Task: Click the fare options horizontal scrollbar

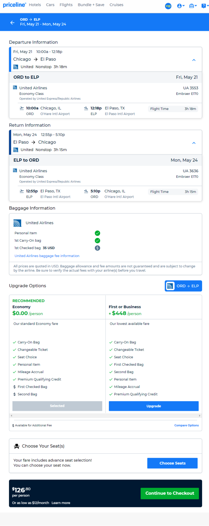Action: pyautogui.click(x=105, y=416)
